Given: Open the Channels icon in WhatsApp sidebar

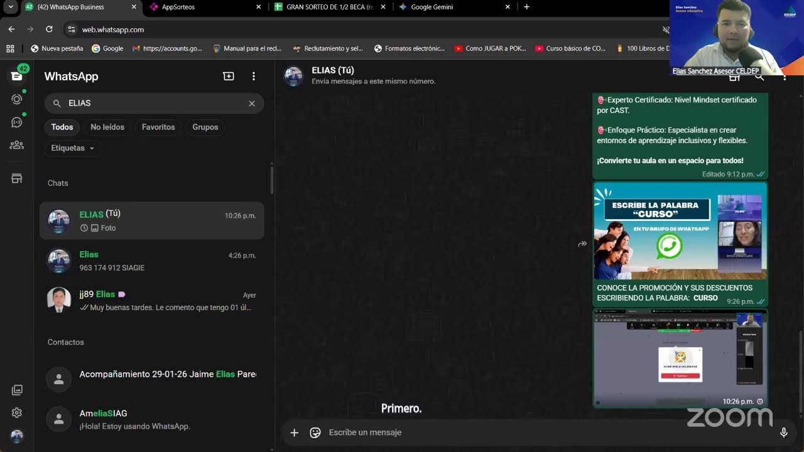Looking at the screenshot, I should point(17,122).
